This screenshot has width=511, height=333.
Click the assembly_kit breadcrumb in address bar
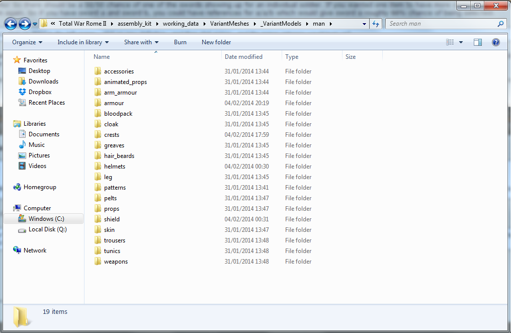[135, 24]
